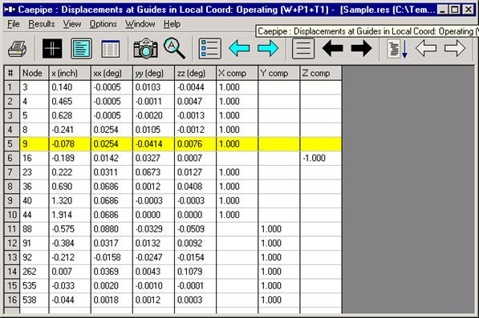Click the black left arrow button

coord(333,49)
